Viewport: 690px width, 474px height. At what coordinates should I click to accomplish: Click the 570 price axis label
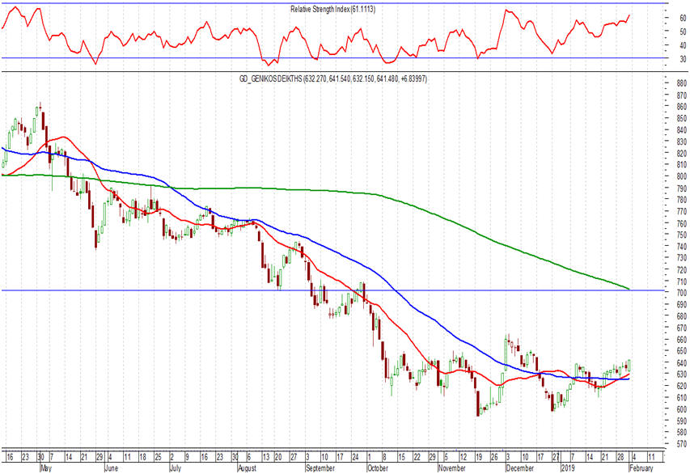coord(682,444)
